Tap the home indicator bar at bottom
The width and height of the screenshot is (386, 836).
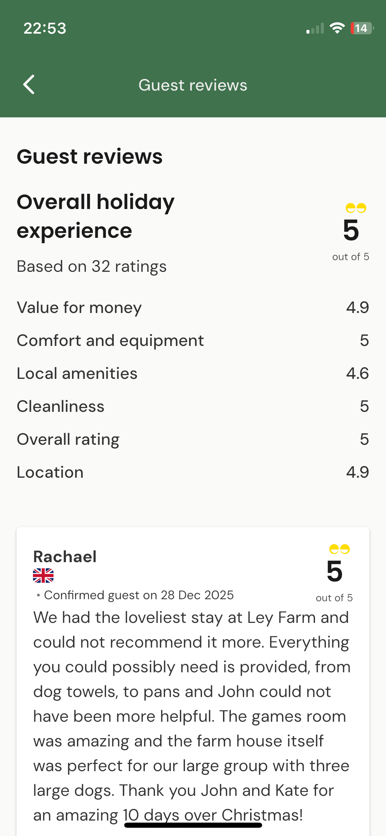[193, 825]
